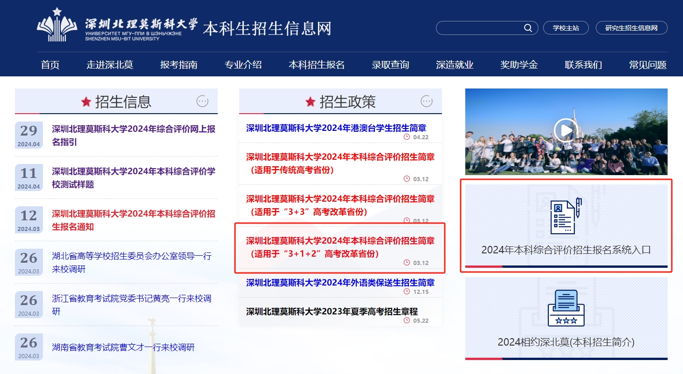Click the university logo emblem
The width and height of the screenshot is (683, 374).
click(x=57, y=24)
